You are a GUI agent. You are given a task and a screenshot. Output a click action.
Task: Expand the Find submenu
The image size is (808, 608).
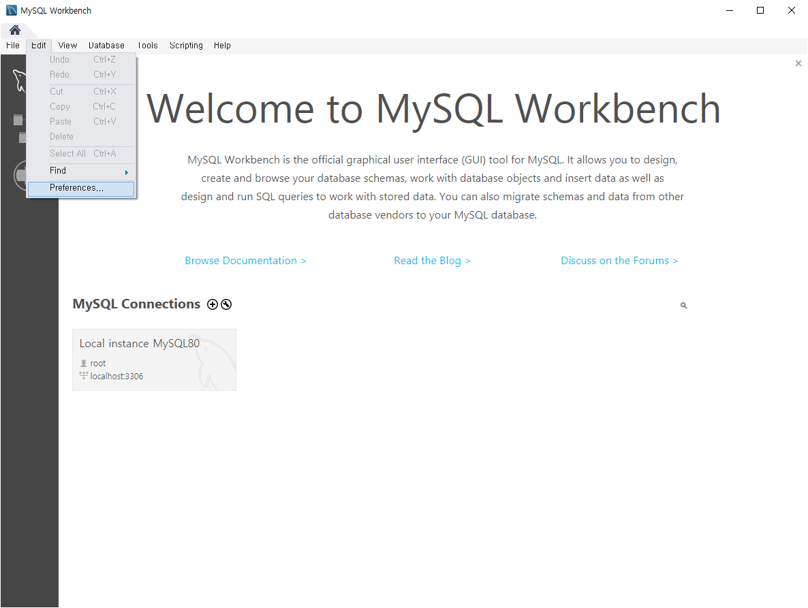click(x=81, y=171)
